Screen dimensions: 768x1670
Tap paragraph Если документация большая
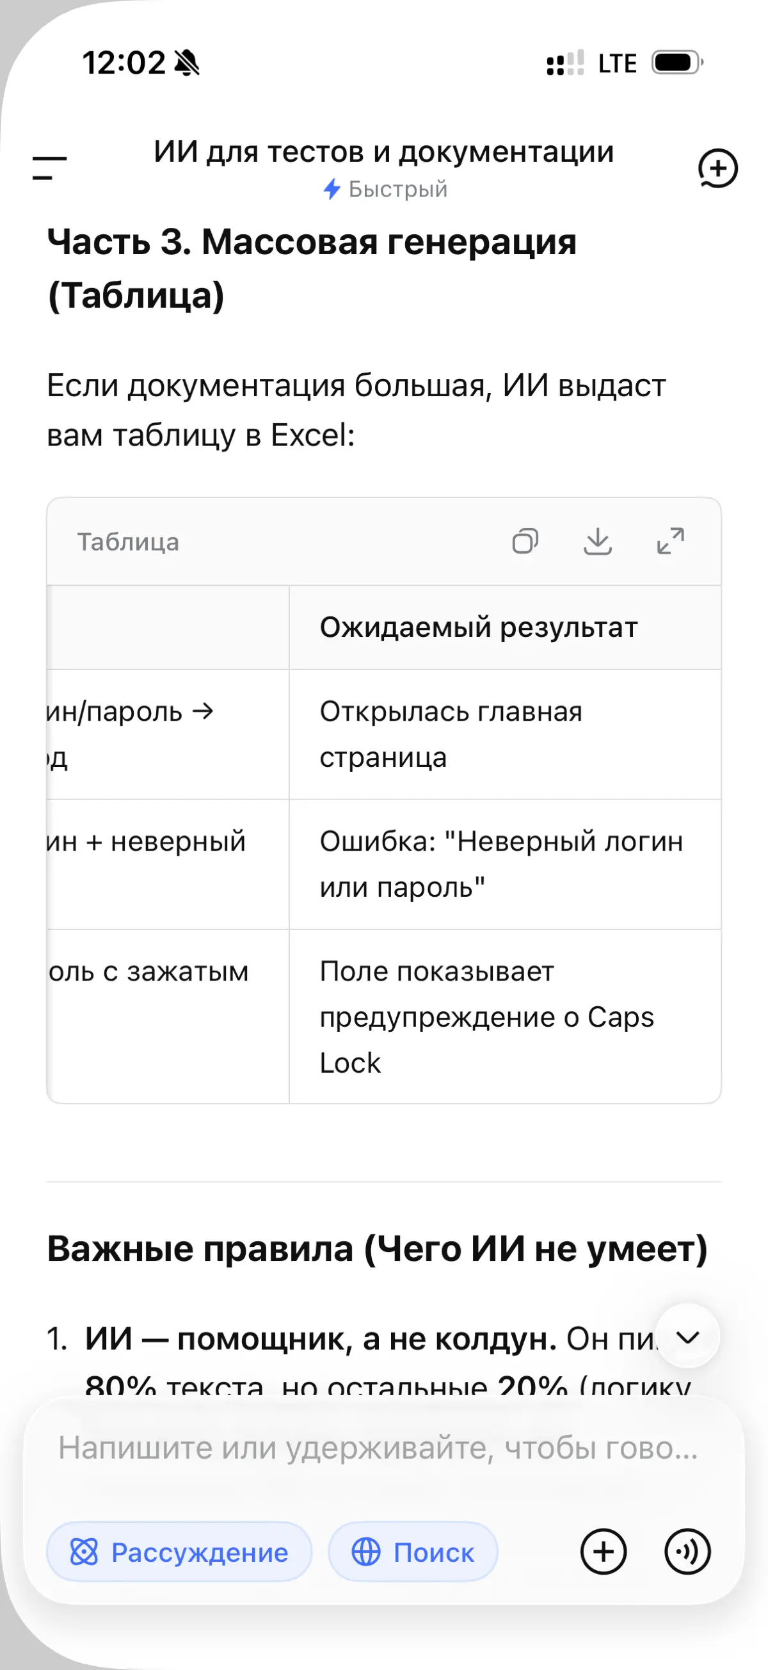click(x=356, y=410)
